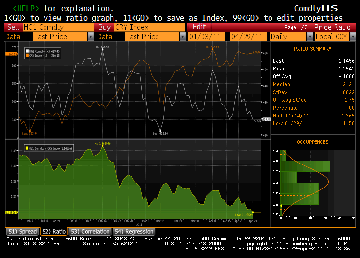Click the CRY Index low marker 323.94
The height and width of the screenshot is (258, 360).
tap(30, 131)
